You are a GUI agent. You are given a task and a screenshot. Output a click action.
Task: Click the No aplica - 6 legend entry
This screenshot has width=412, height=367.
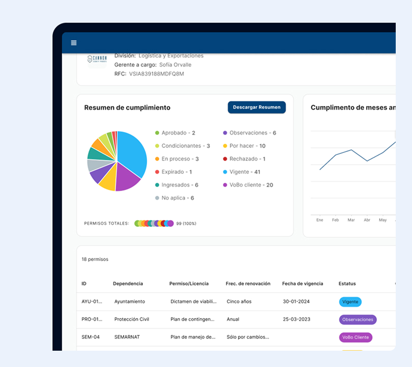pos(175,198)
